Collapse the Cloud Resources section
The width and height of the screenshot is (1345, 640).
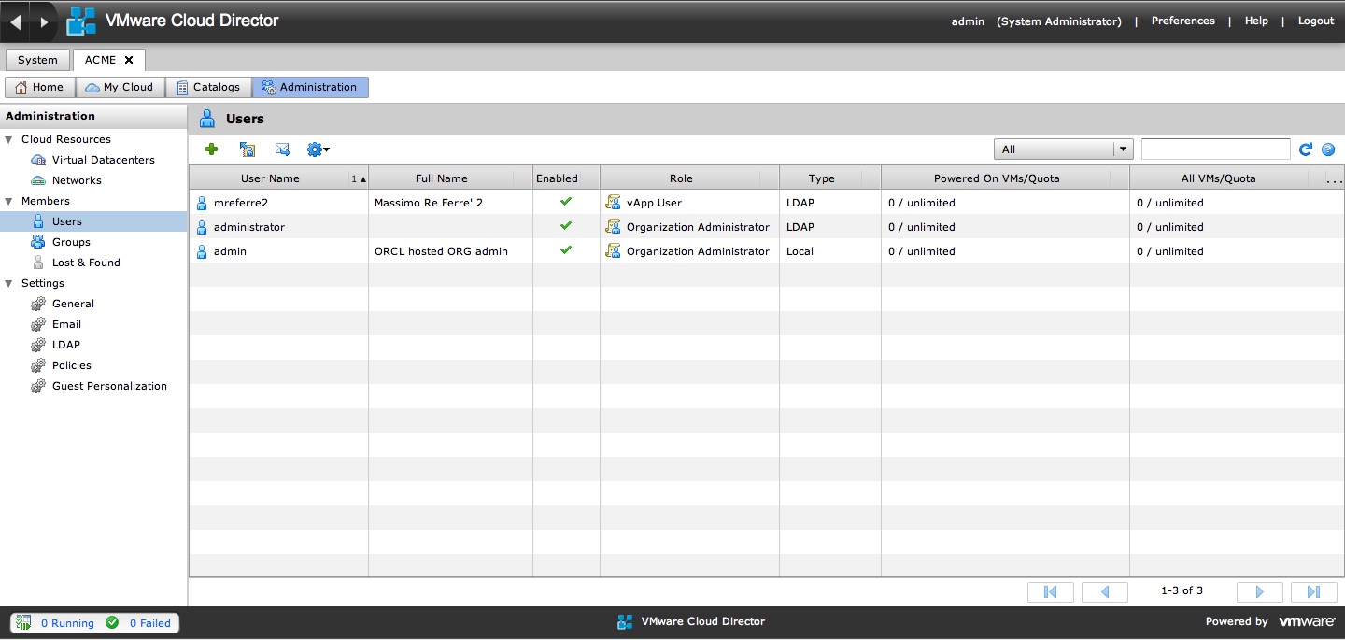[9, 139]
